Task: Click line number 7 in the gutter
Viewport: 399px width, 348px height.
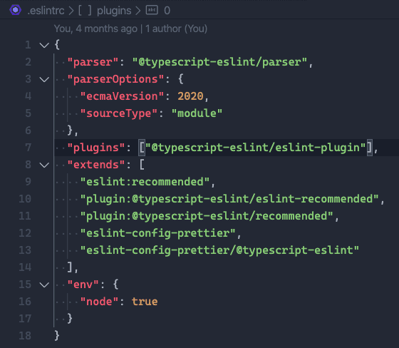Action: tap(28, 148)
